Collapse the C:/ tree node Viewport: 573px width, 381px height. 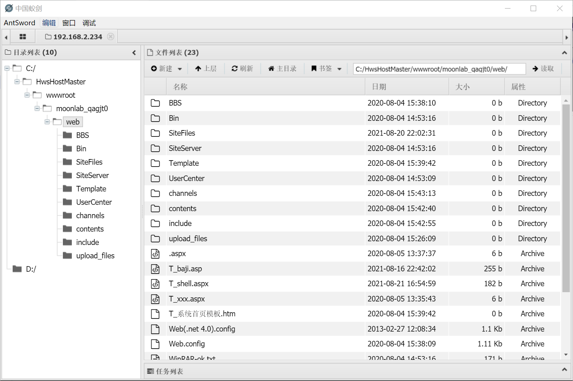click(7, 68)
